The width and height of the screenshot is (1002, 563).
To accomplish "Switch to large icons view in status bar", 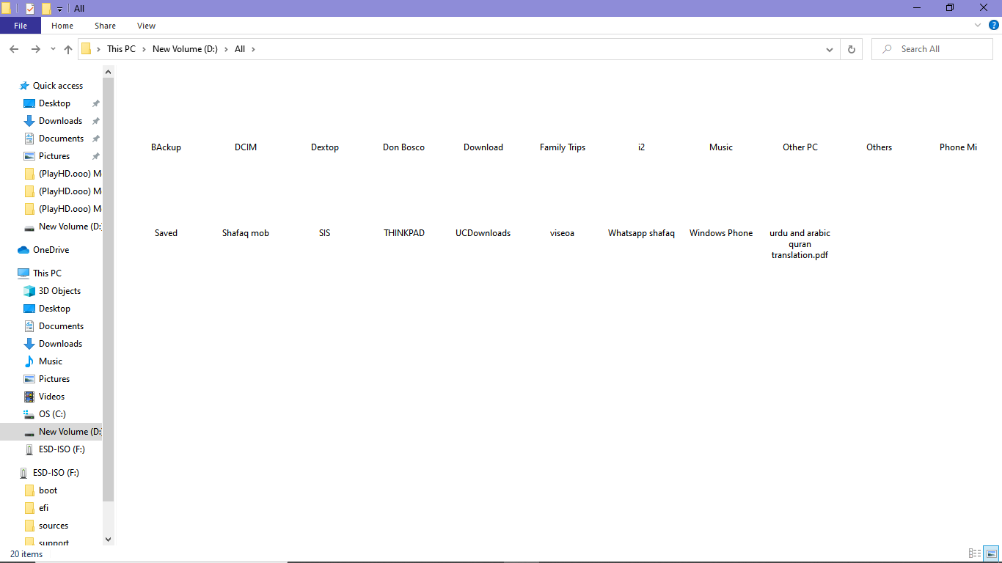I will (991, 553).
